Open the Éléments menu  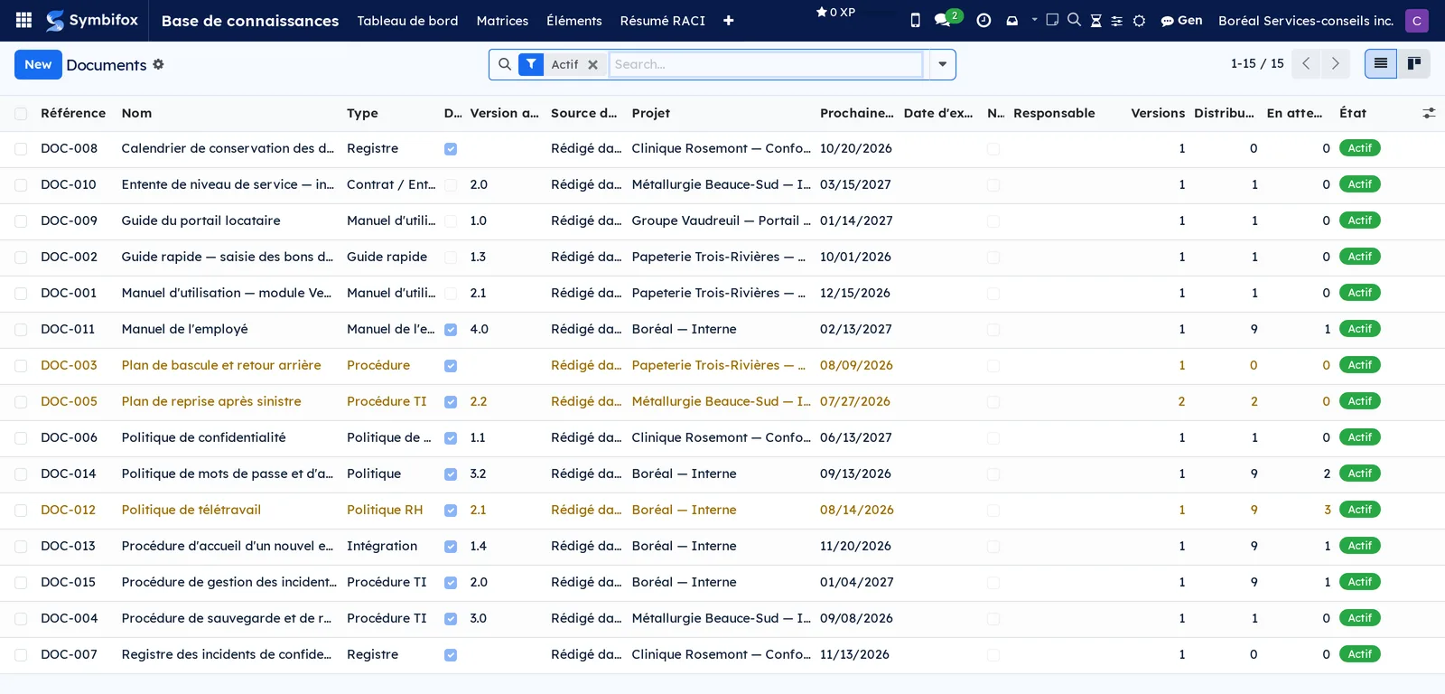[574, 20]
